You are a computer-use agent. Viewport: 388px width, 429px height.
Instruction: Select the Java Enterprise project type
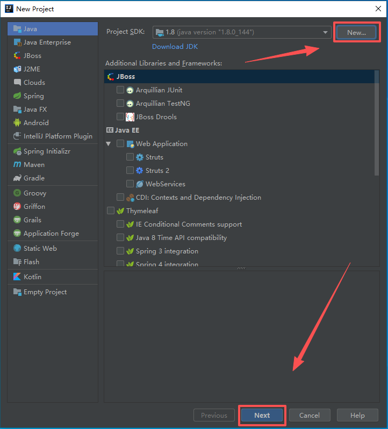pos(53,42)
